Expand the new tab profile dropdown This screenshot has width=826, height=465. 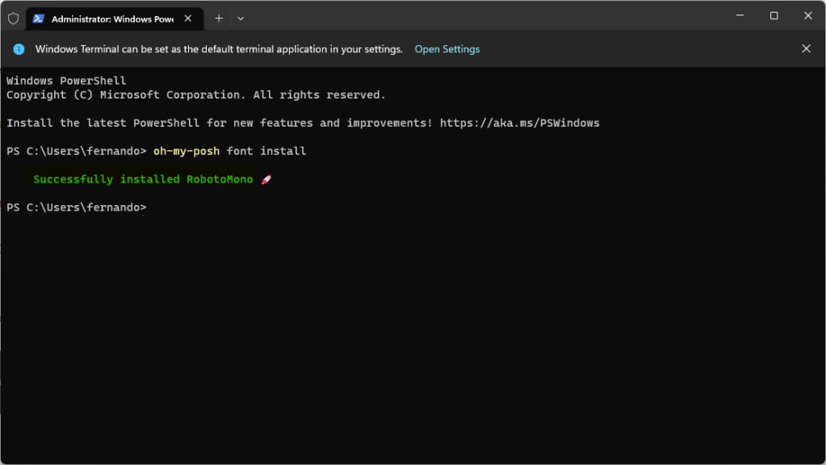(241, 19)
